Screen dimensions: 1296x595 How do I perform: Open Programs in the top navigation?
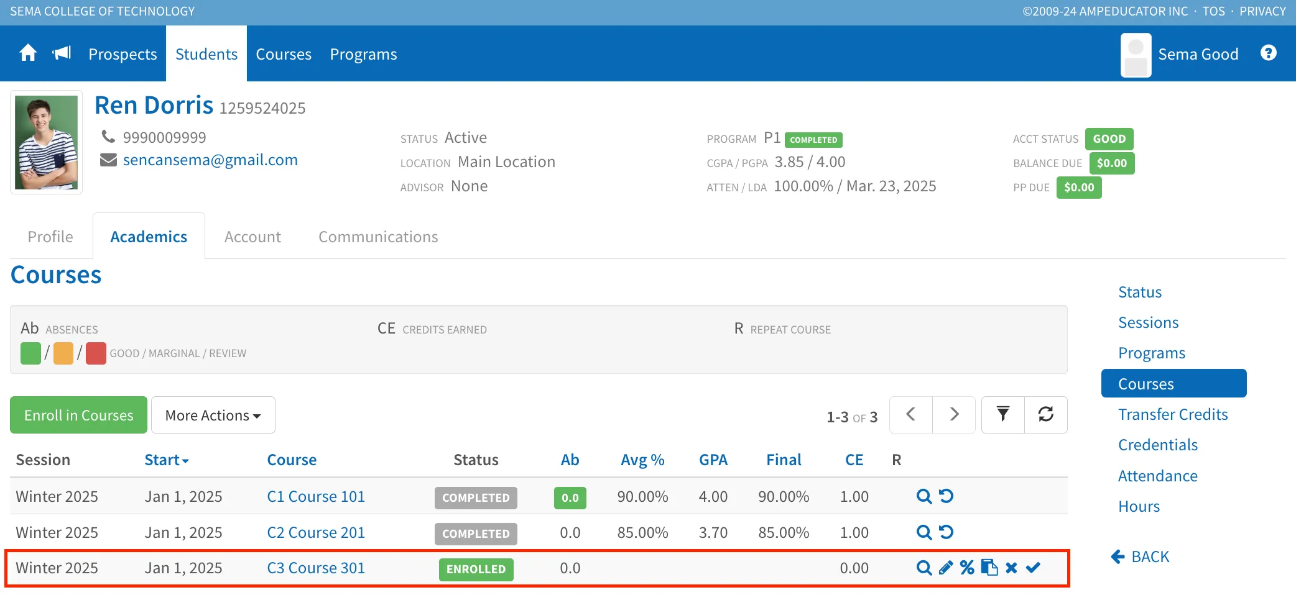click(363, 54)
